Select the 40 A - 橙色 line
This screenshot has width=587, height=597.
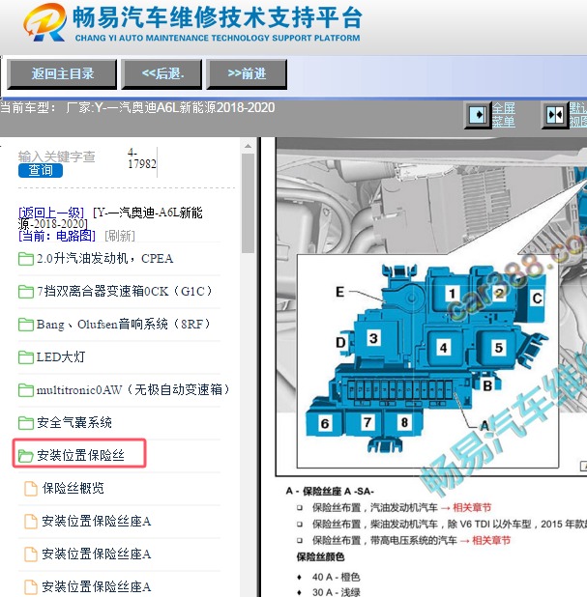(x=336, y=577)
